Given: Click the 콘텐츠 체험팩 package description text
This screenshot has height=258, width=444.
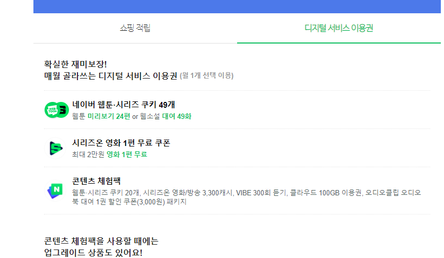Looking at the screenshot, I should click(x=246, y=197).
